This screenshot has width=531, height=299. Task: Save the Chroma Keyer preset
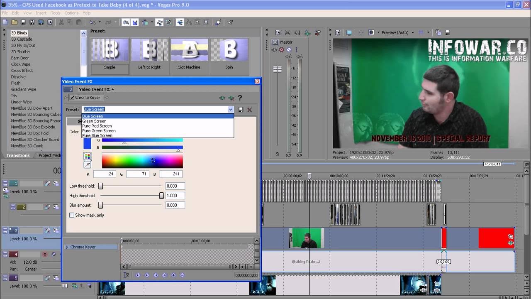click(241, 110)
